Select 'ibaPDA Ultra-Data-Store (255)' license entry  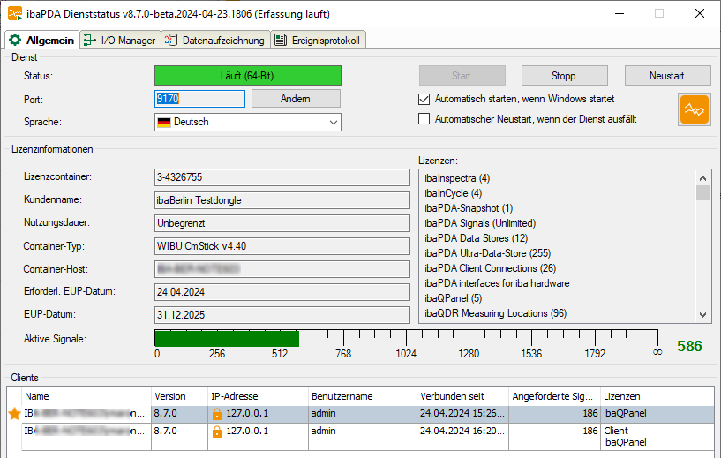pyautogui.click(x=487, y=253)
